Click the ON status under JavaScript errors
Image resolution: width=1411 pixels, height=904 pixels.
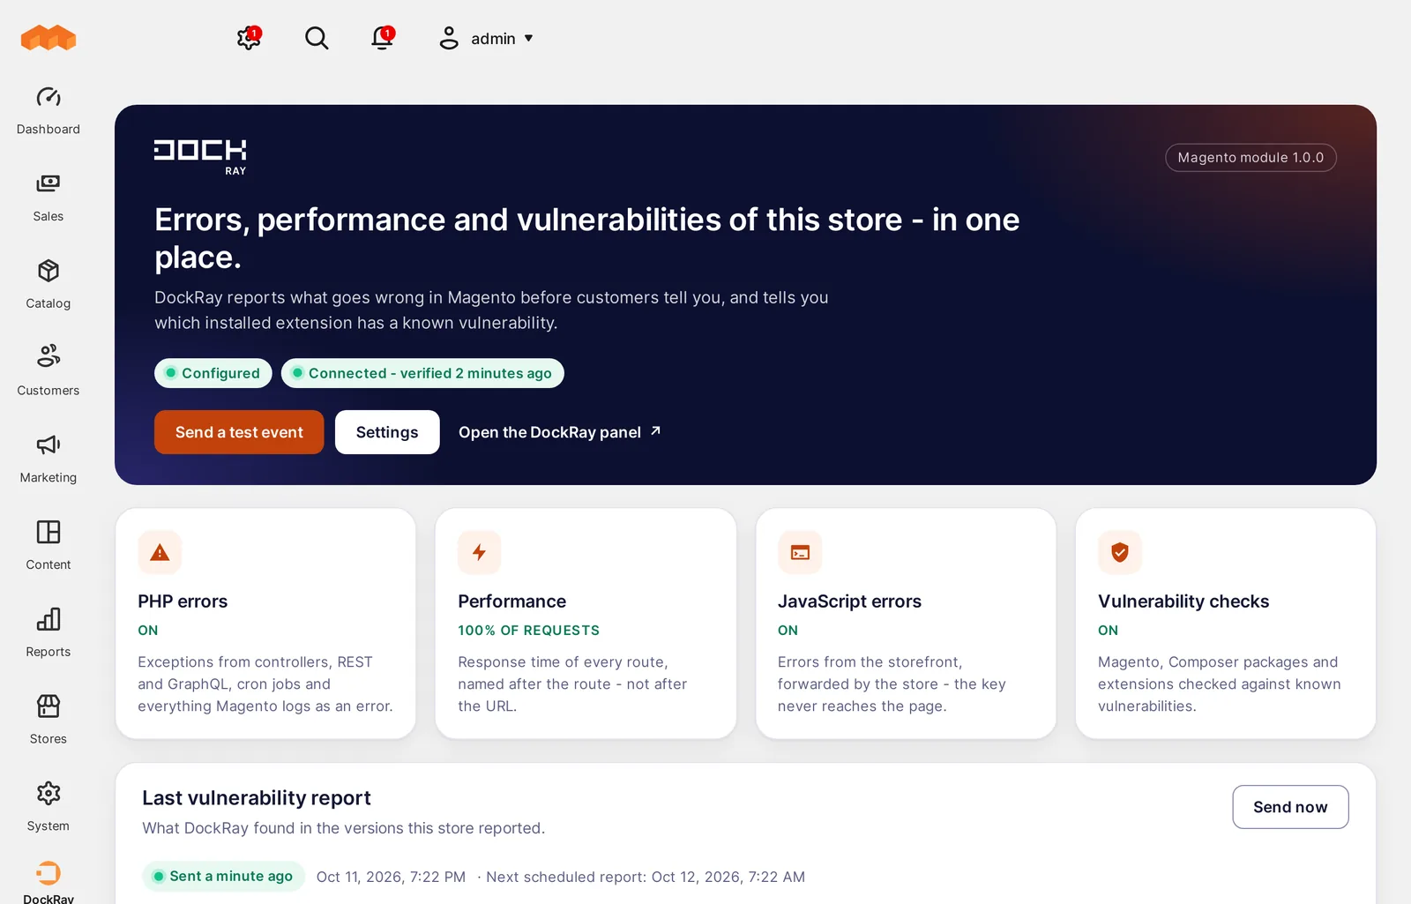tap(788, 631)
